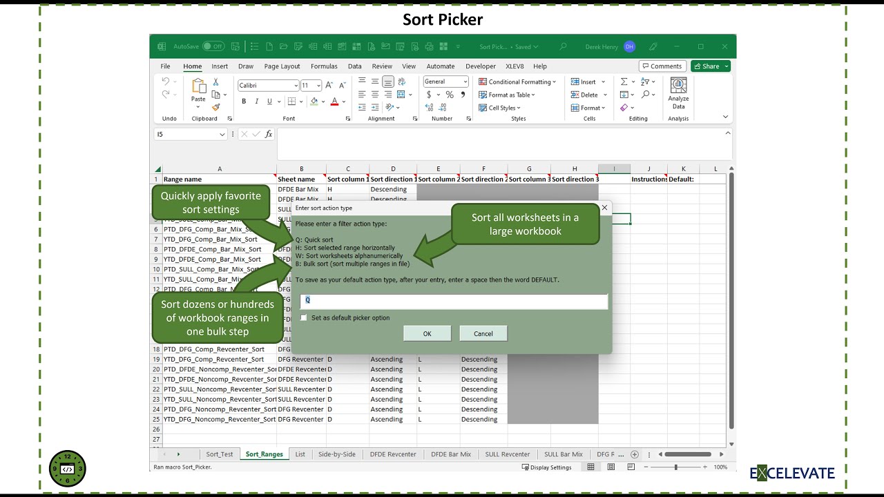
Task: Click the Derek Henry account avatar
Action: pos(629,46)
